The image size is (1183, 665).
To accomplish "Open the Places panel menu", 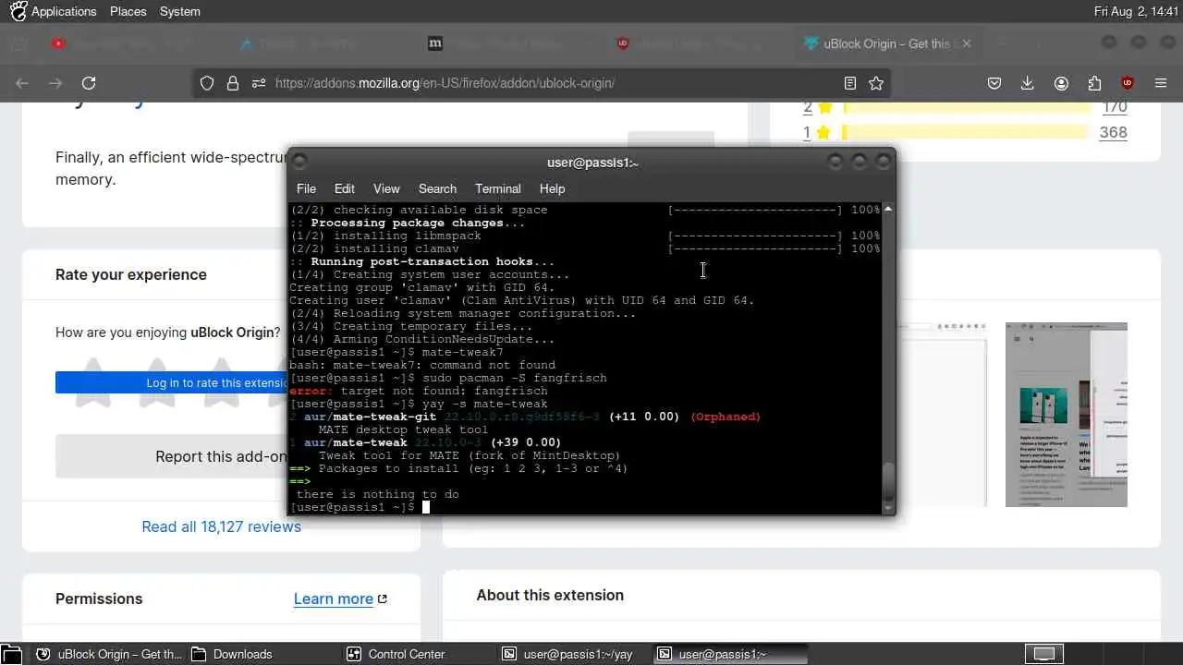I will tap(128, 11).
